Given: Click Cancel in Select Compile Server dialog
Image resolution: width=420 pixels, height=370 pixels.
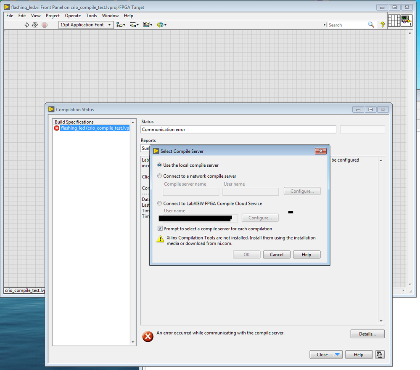Looking at the screenshot, I should [277, 255].
